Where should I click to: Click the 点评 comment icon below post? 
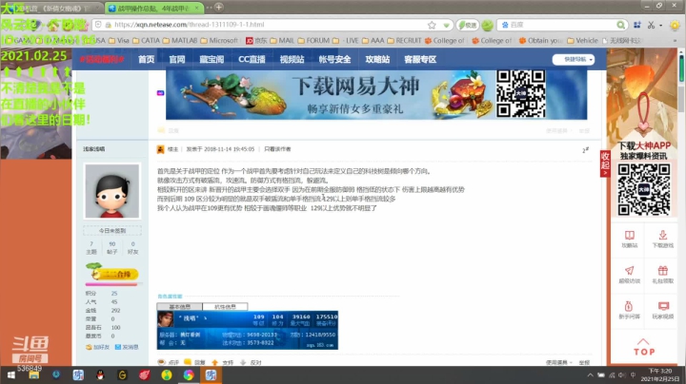162,362
